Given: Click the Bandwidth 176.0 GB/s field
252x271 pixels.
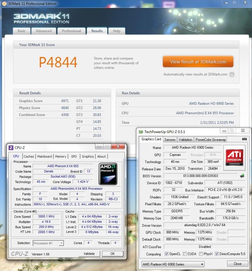Looking at the screenshot, I should point(230,218).
